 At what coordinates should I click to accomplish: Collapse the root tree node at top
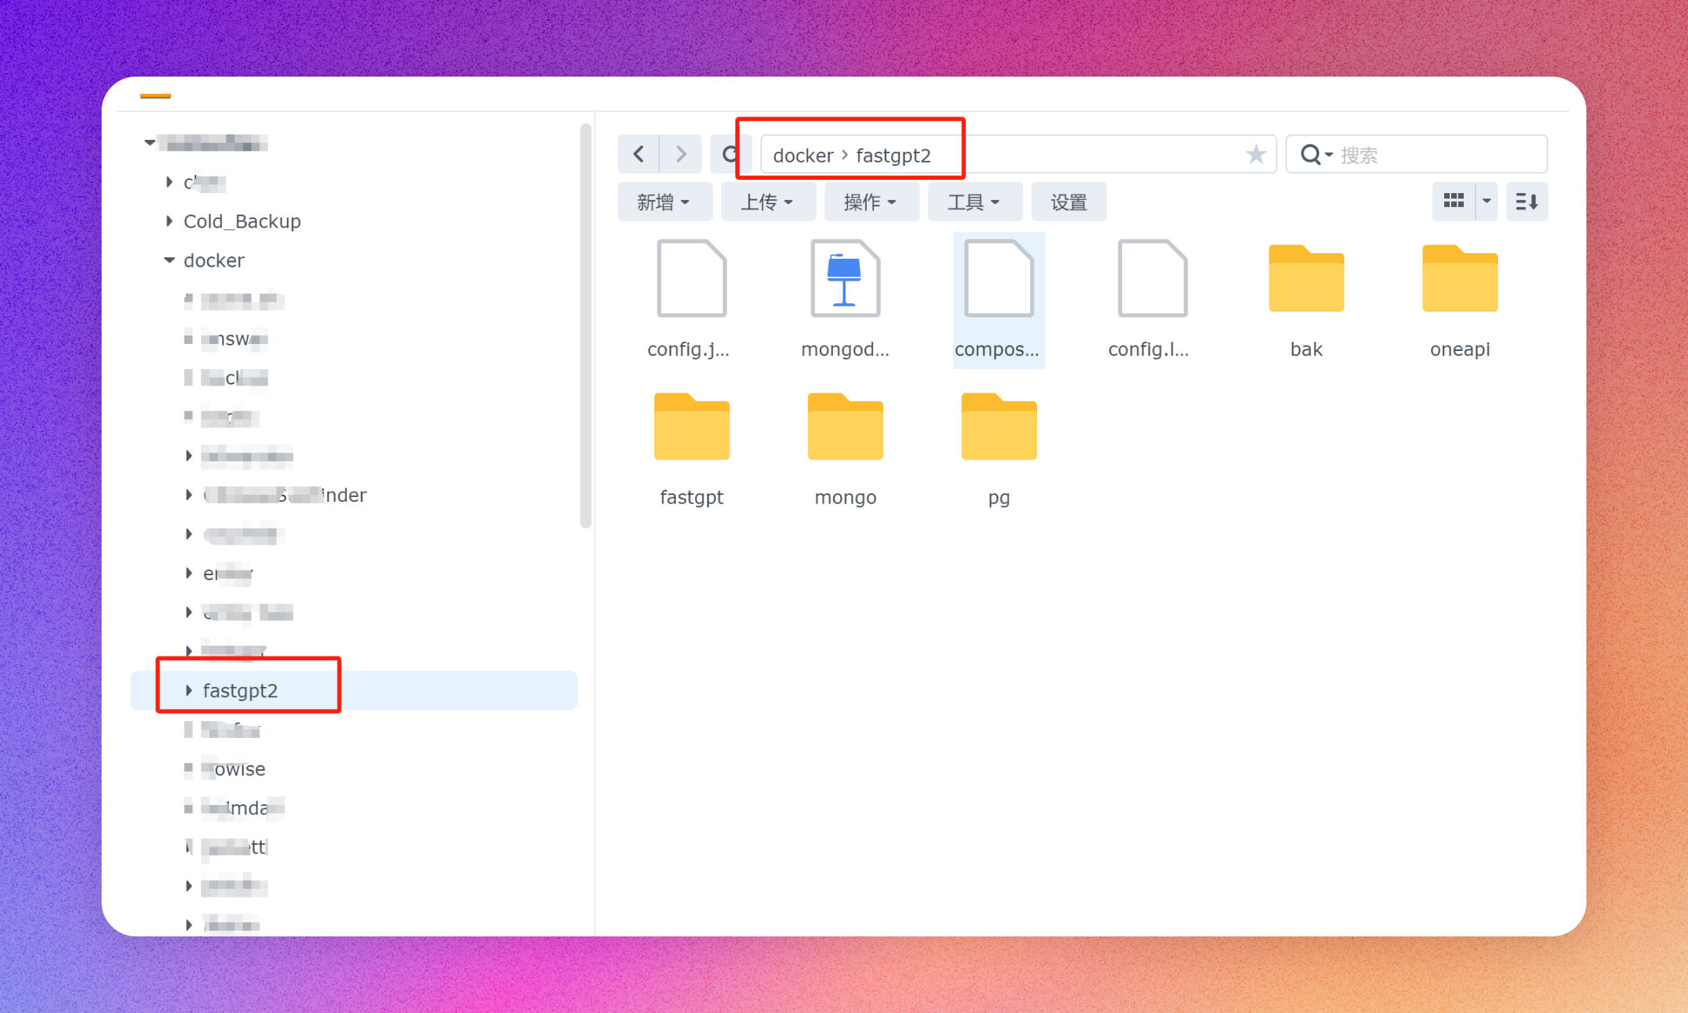[x=149, y=142]
